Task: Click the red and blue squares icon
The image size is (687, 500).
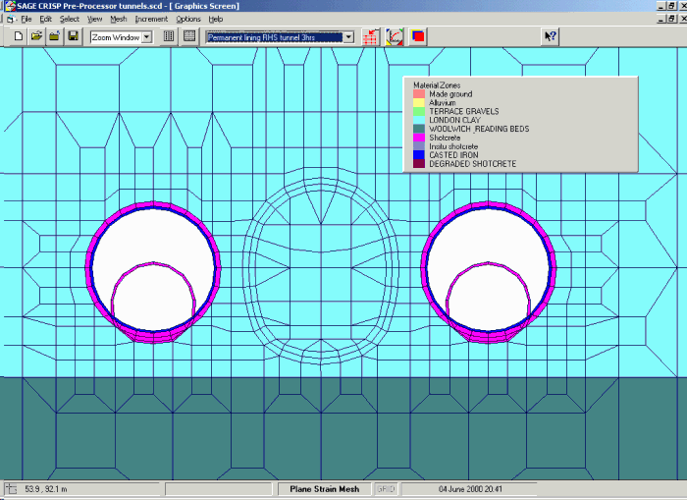Action: pyautogui.click(x=418, y=37)
